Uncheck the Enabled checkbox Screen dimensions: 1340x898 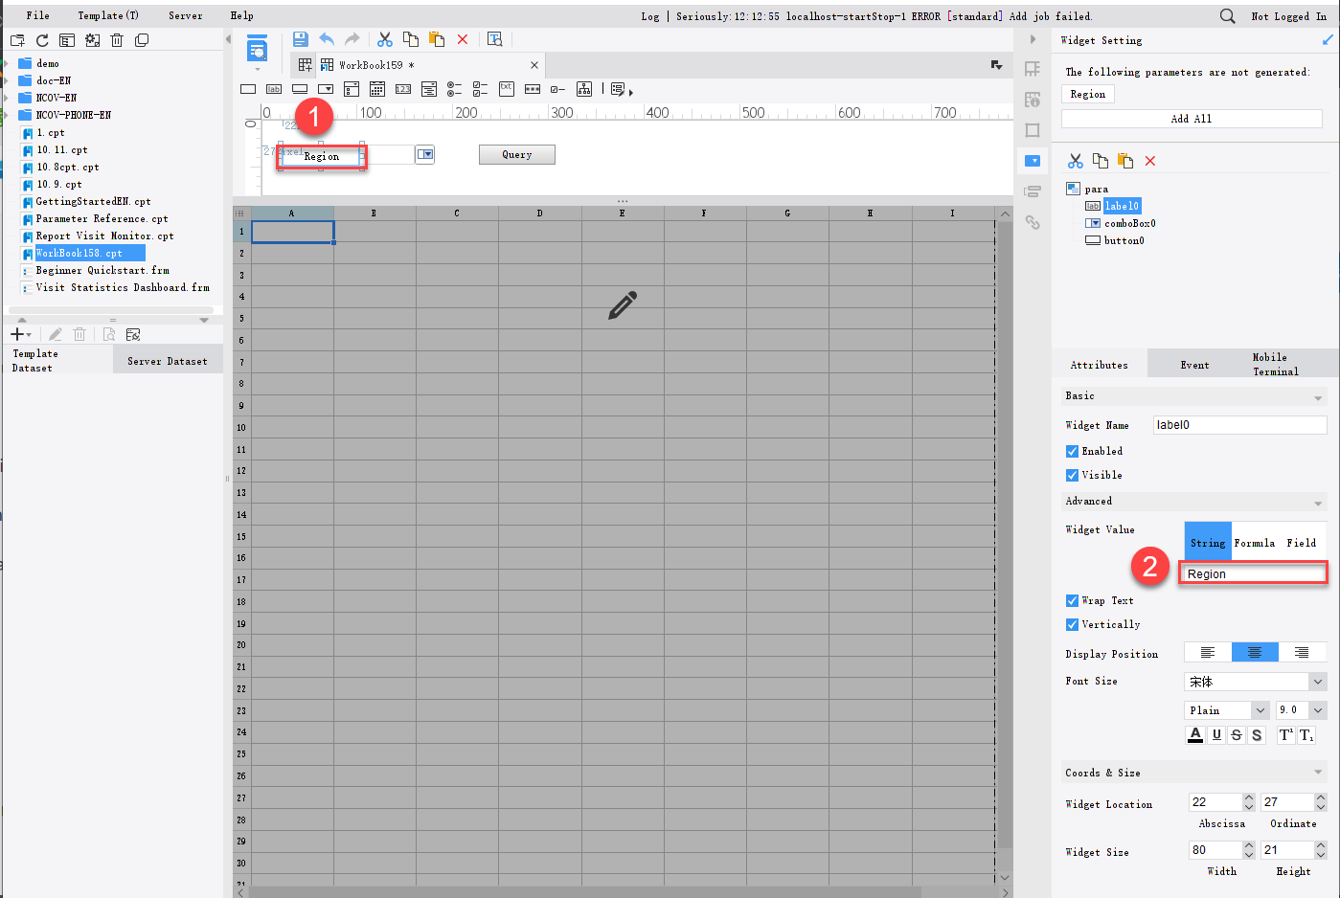(1072, 451)
